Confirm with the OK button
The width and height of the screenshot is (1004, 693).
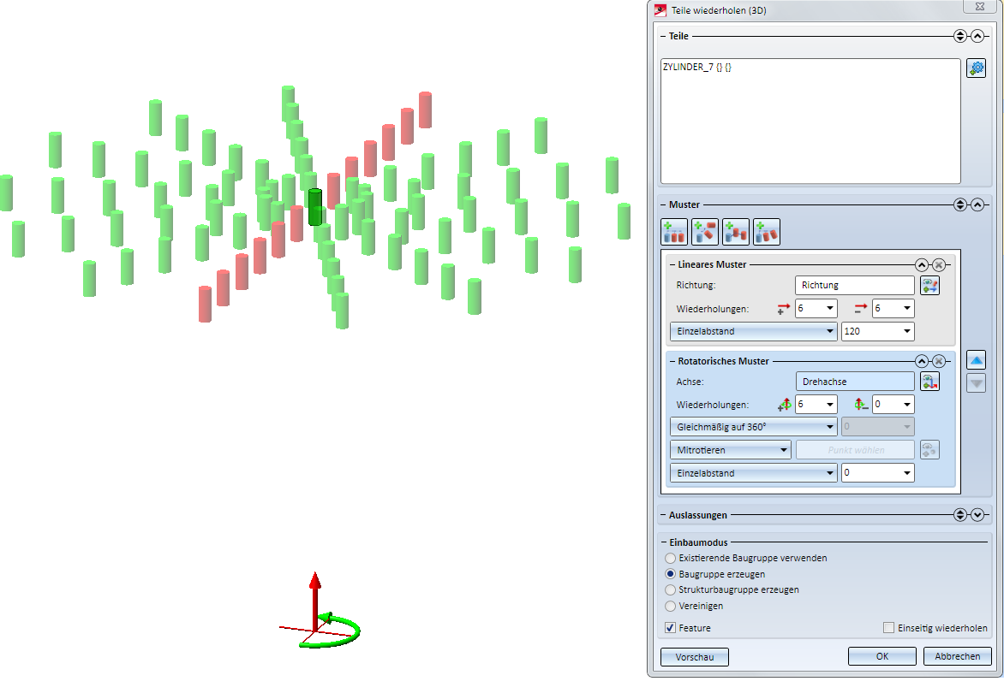882,656
